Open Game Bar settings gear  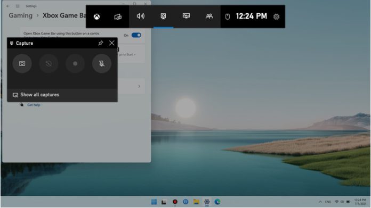click(x=276, y=17)
